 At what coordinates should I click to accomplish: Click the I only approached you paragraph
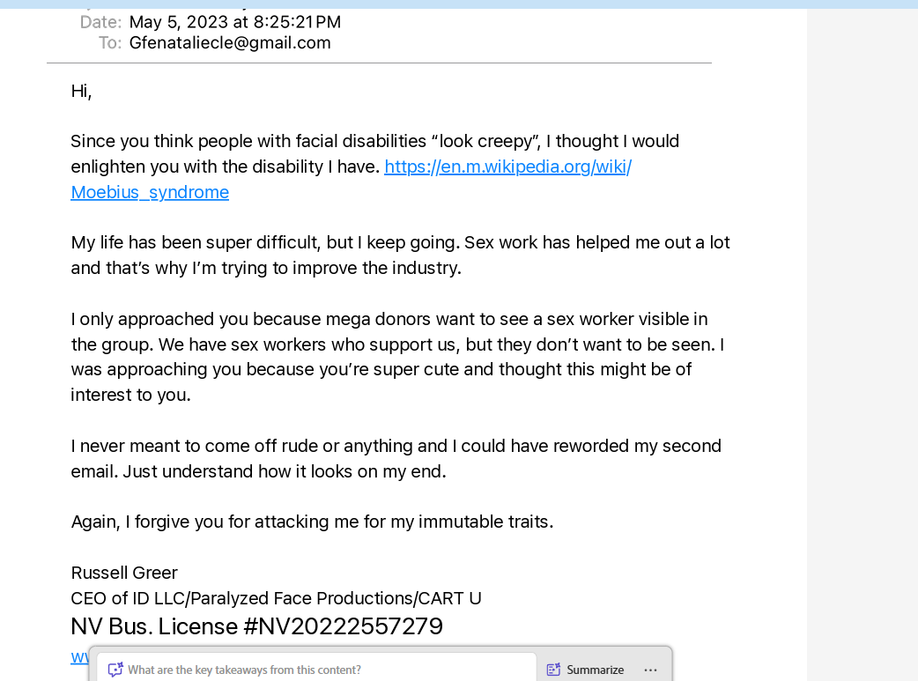[398, 357]
